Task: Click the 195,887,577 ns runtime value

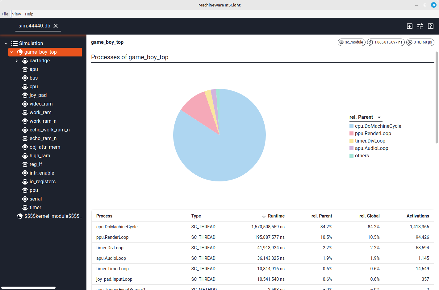Action: tap(270, 237)
